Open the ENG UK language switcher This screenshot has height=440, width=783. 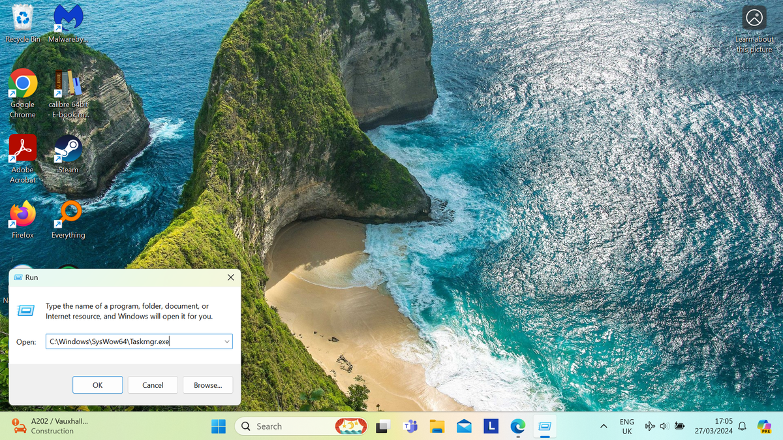[626, 426]
